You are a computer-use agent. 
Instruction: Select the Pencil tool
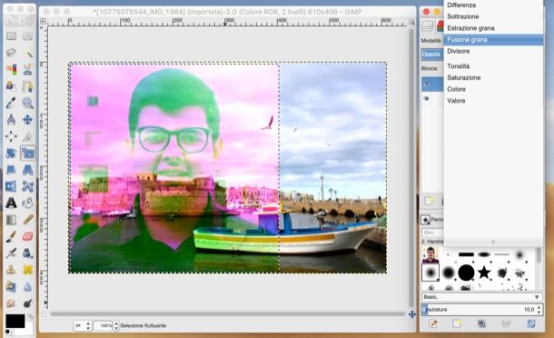pyautogui.click(x=27, y=220)
